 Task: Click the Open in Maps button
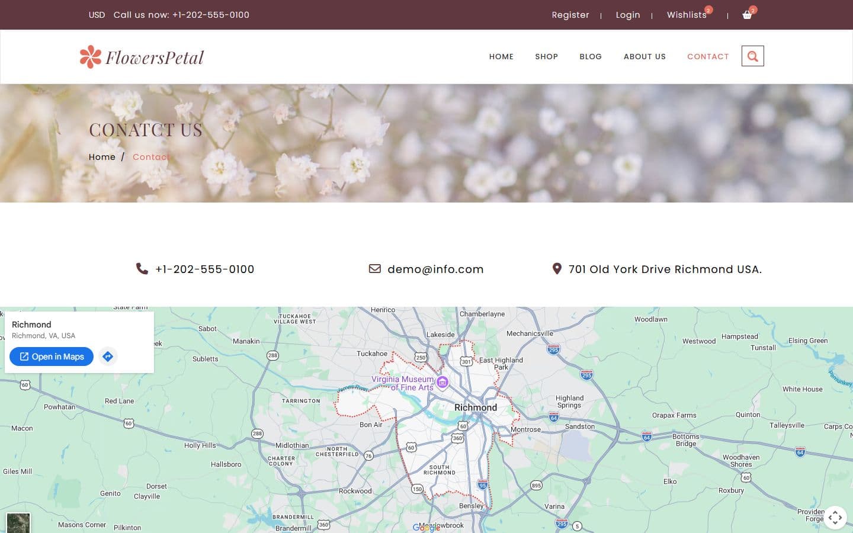point(52,357)
